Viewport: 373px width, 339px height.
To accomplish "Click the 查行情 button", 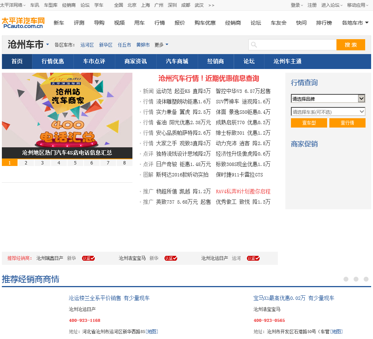I will point(347,123).
